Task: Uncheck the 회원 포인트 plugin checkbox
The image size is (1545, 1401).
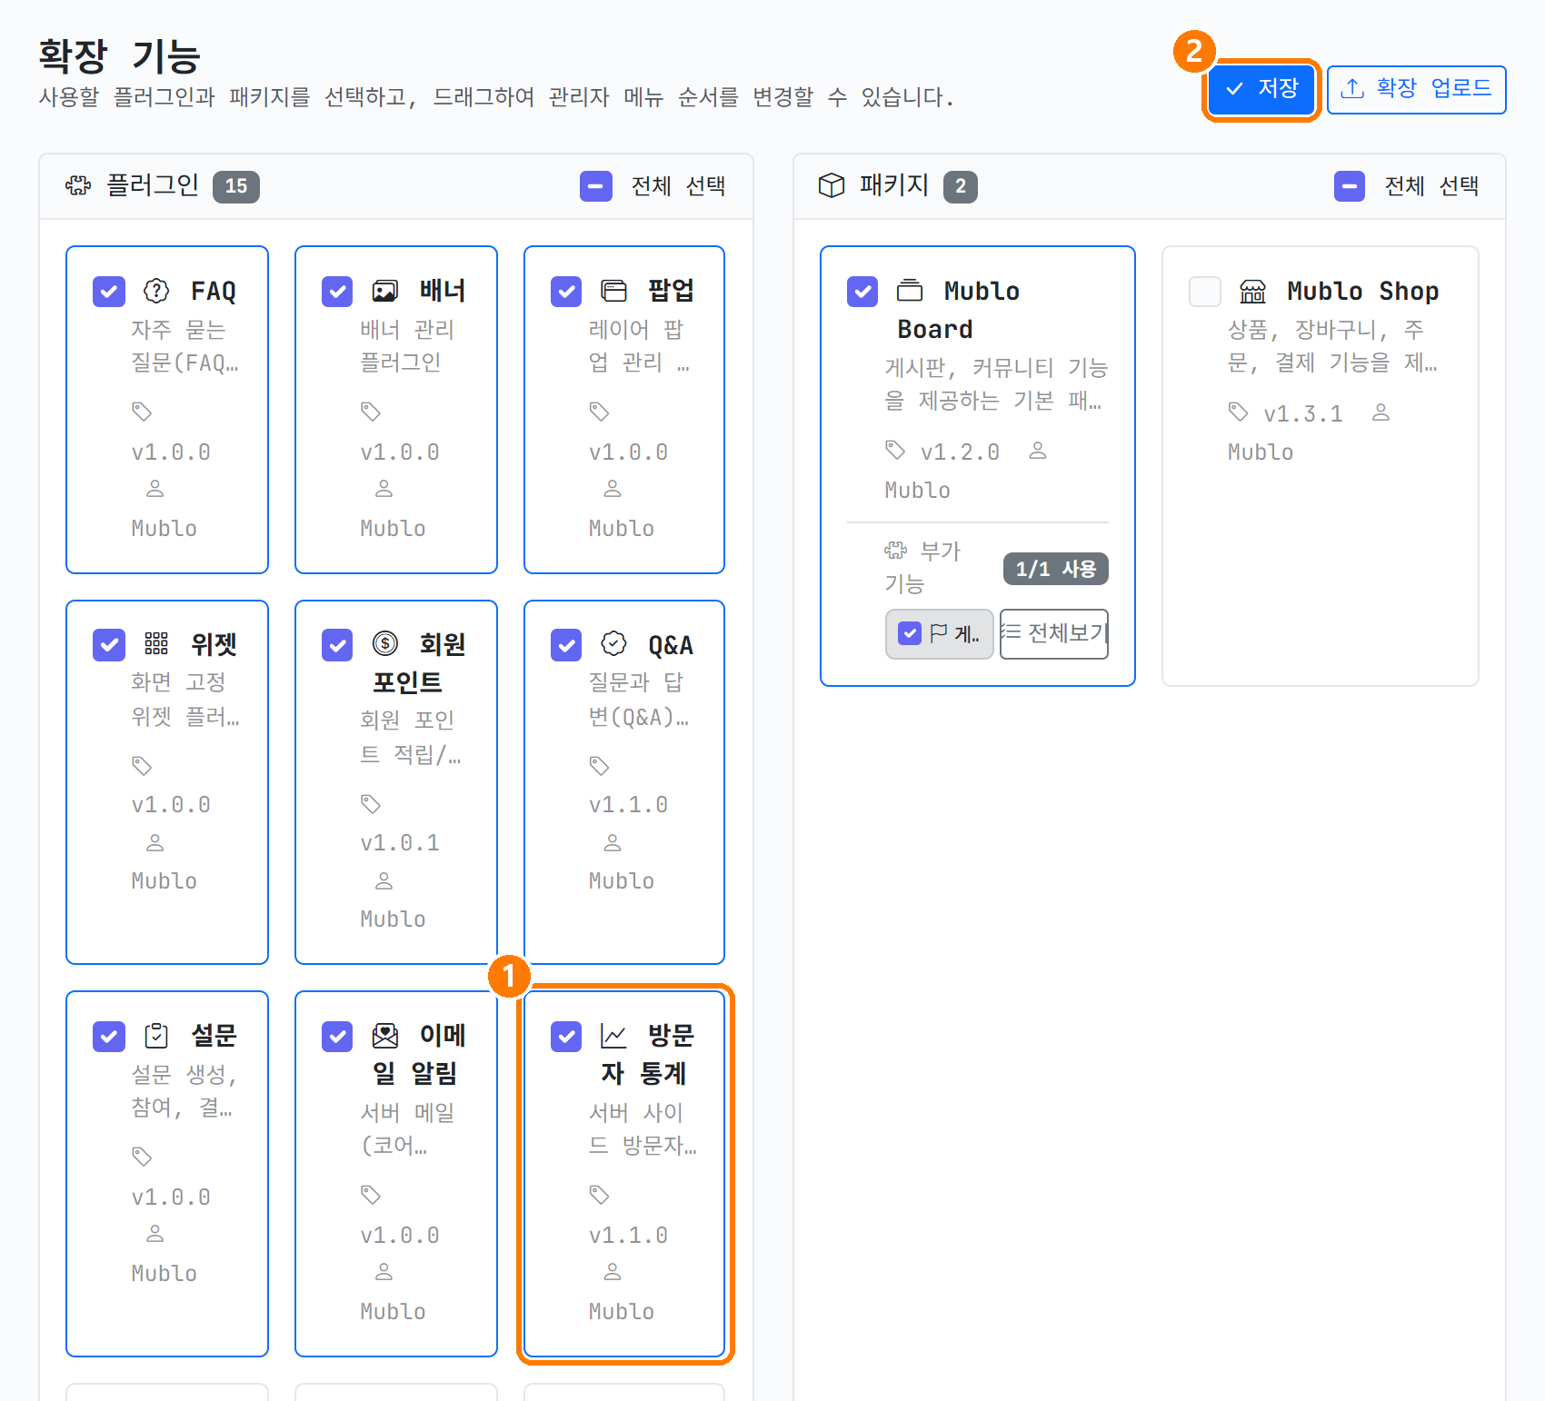Action: [337, 645]
